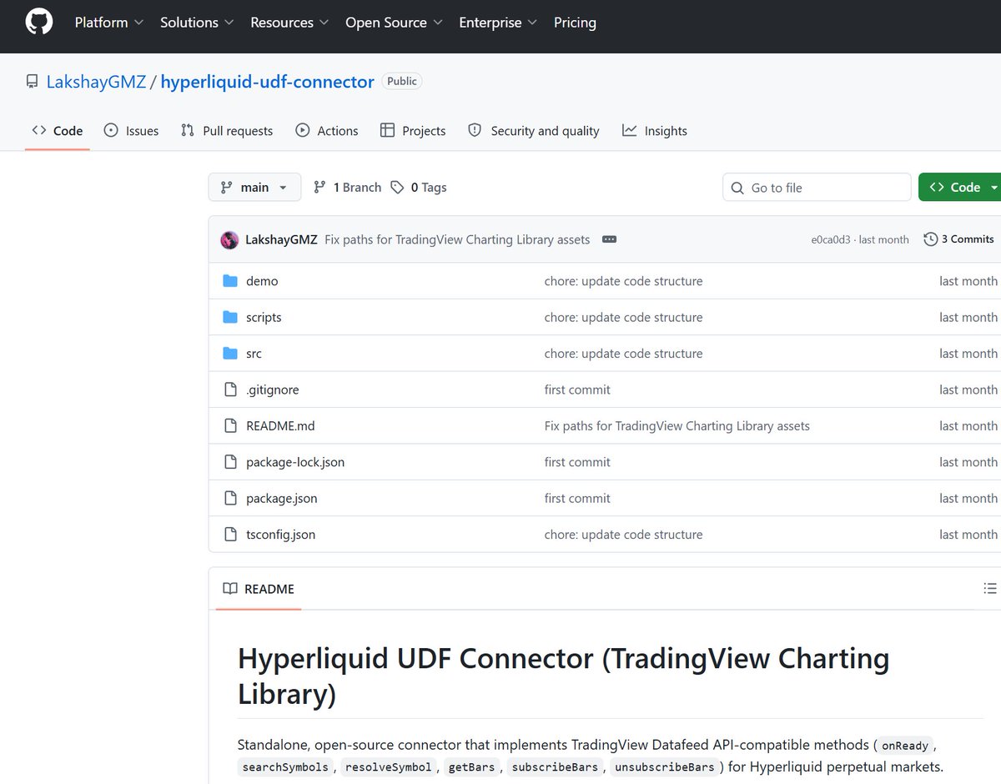Go to the Actions tab
Image resolution: width=1001 pixels, height=784 pixels.
[326, 131]
